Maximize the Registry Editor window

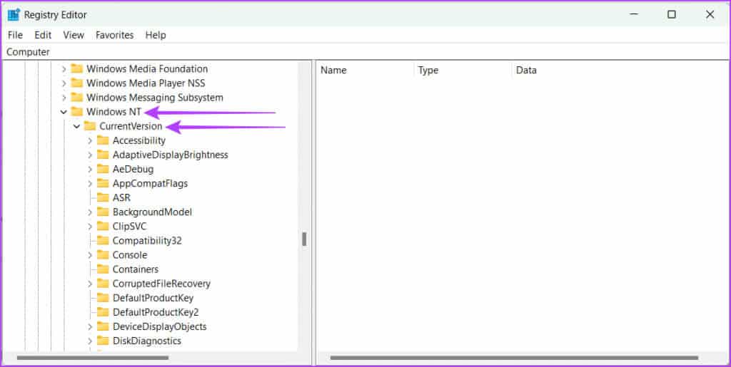[671, 15]
